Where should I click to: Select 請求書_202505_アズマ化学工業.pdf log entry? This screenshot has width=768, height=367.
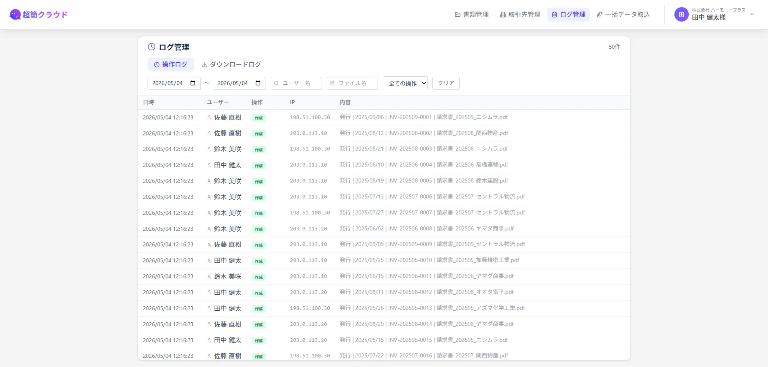pos(480,308)
